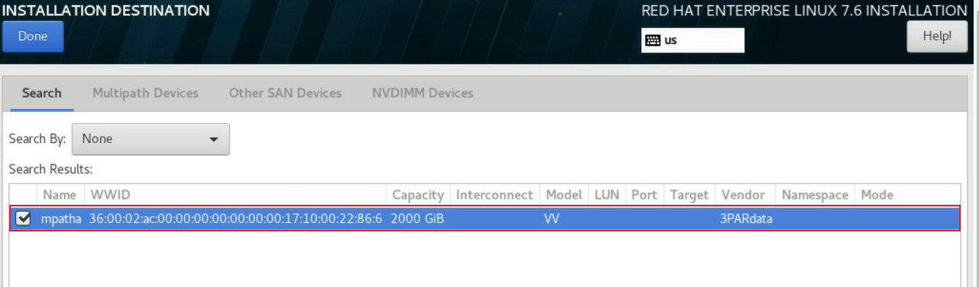Click the keyboard layout icon
This screenshot has width=979, height=287.
652,40
